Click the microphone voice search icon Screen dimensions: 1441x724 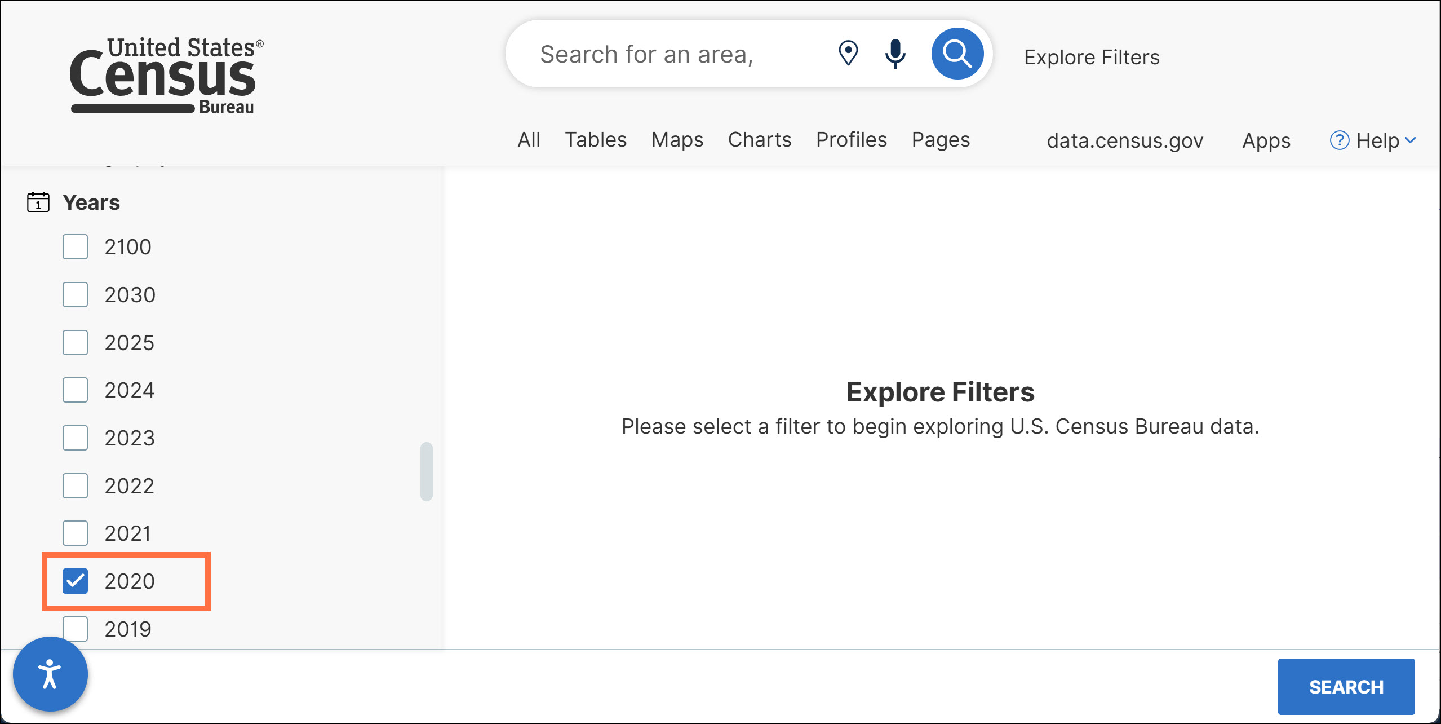click(x=895, y=54)
